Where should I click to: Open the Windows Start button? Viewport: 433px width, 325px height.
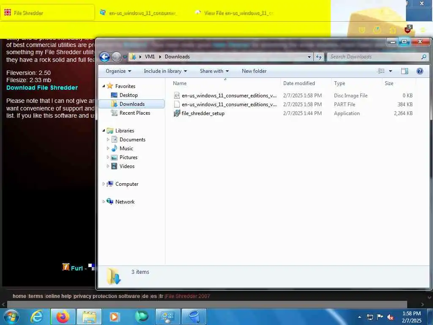pos(11,317)
